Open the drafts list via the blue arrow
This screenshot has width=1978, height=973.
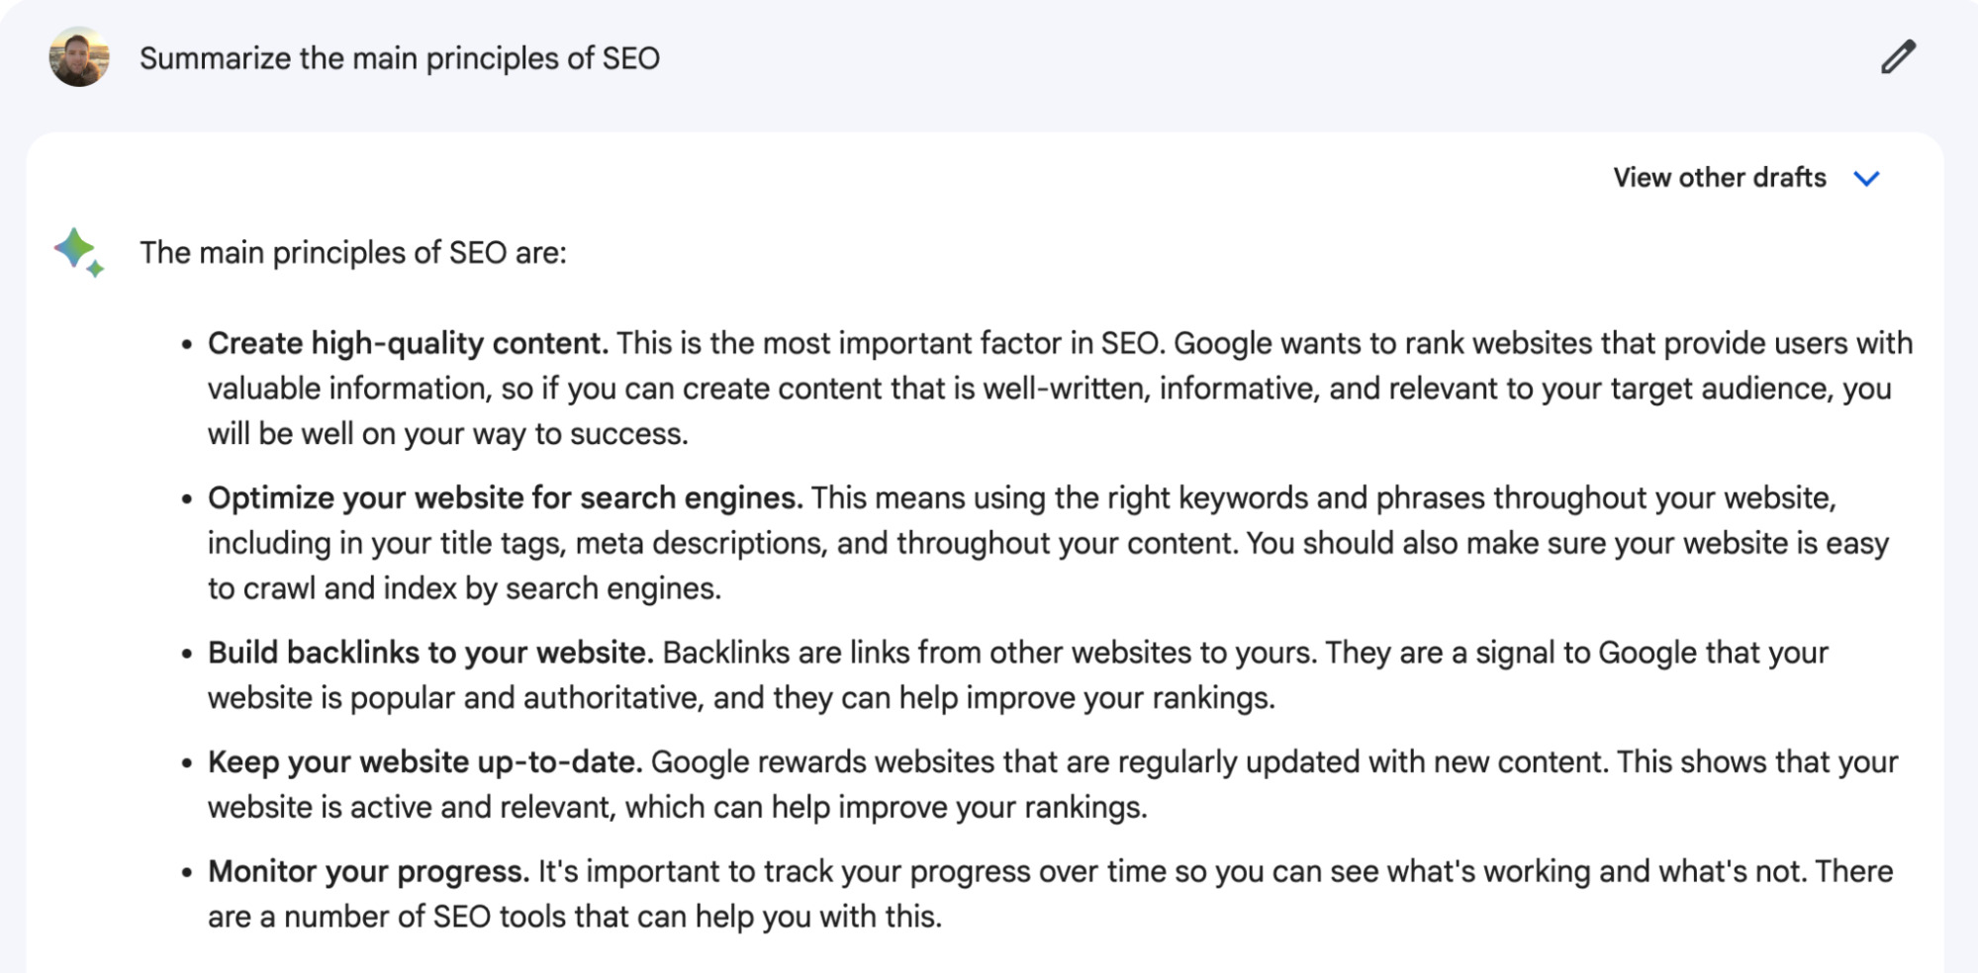1867,179
